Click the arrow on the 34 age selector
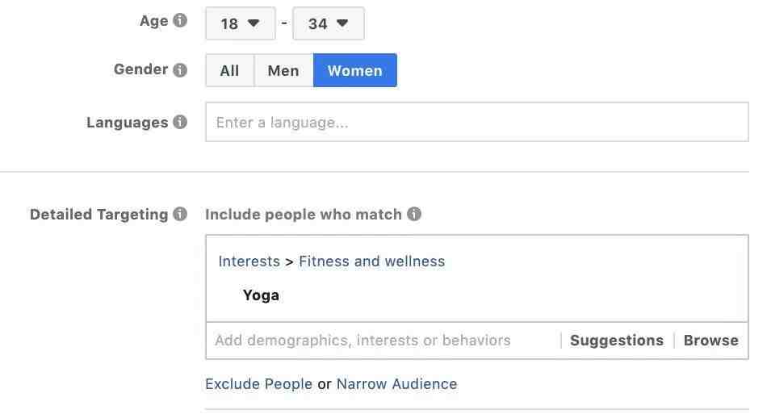The image size is (767, 414). 342,23
